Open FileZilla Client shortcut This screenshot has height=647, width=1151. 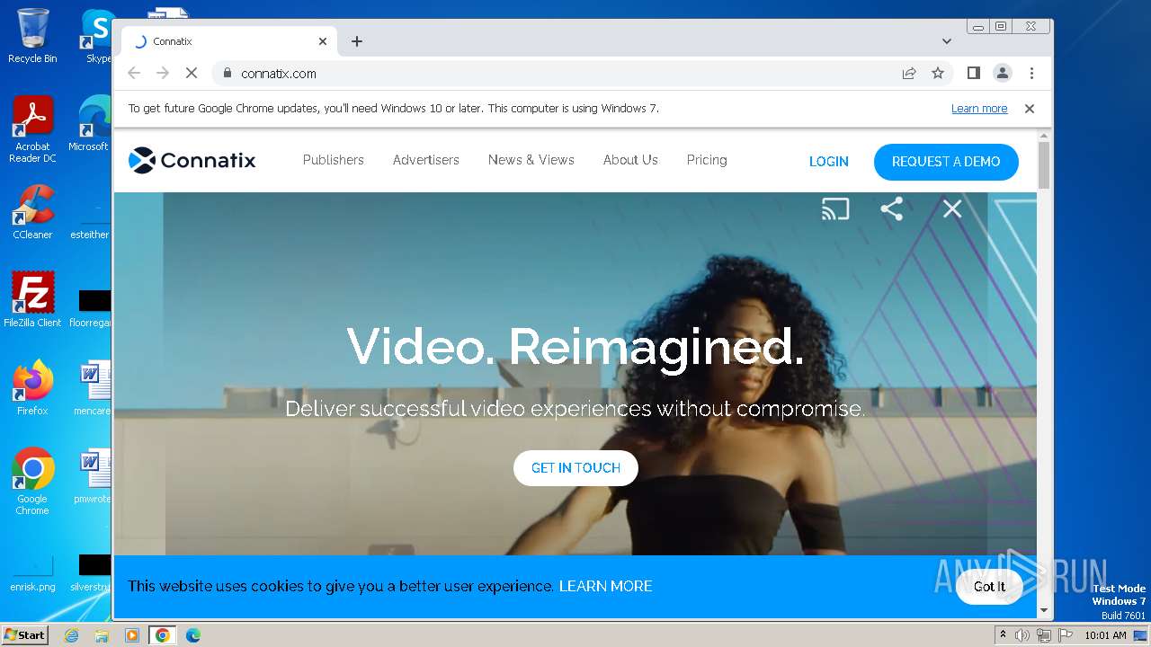pyautogui.click(x=32, y=300)
